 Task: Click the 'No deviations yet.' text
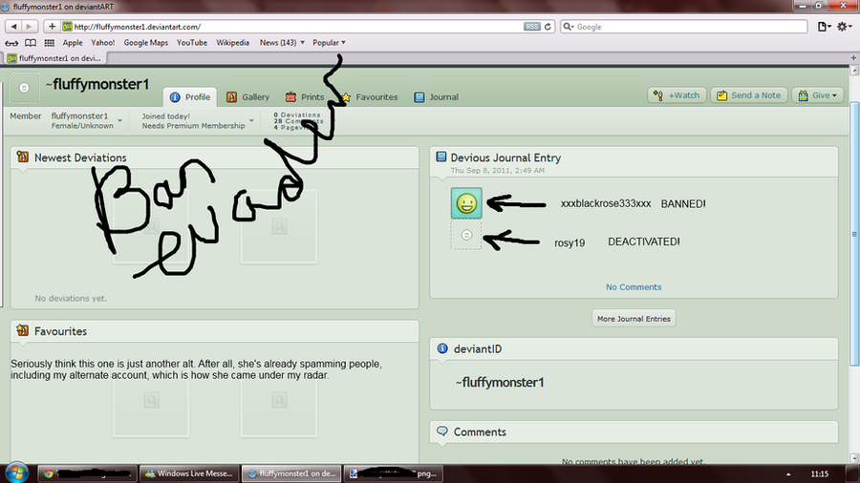[71, 299]
